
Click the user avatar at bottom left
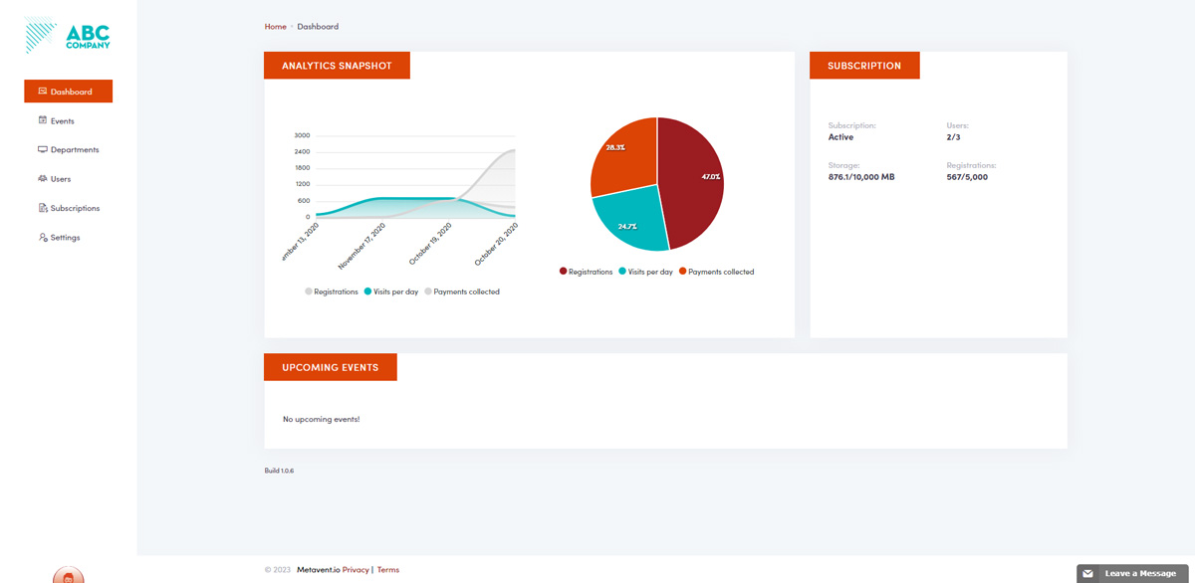tap(68, 576)
